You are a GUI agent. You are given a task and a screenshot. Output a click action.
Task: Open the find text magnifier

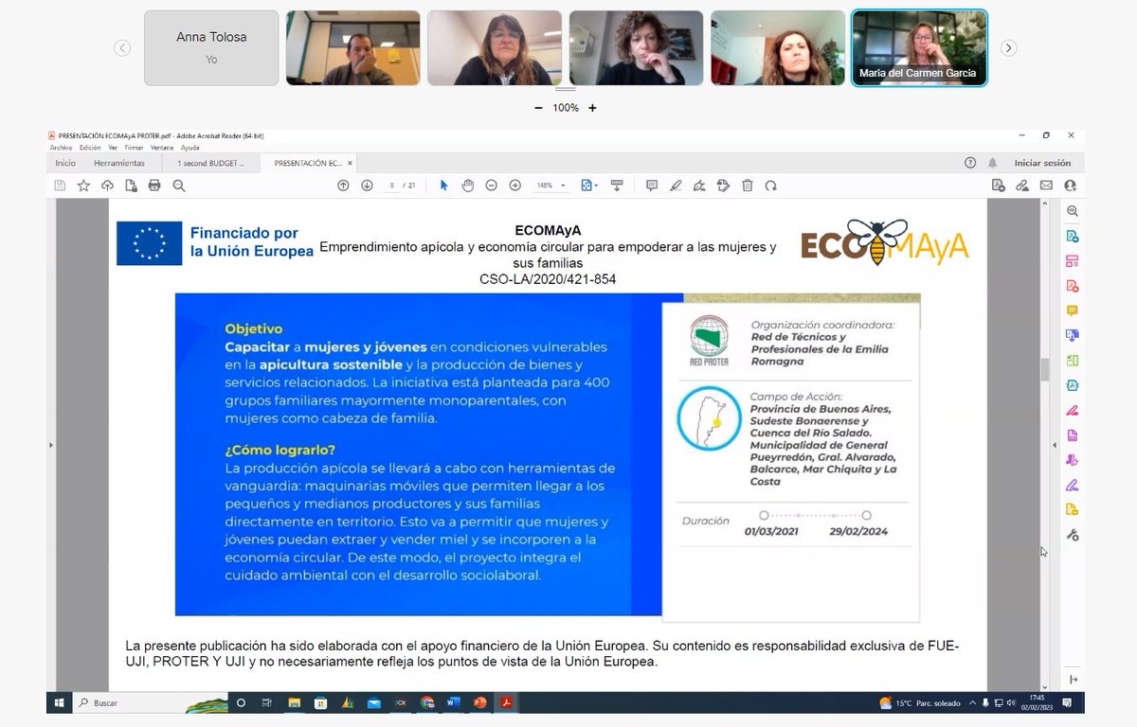[178, 186]
